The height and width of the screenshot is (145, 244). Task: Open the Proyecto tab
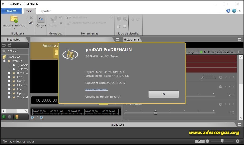(x=11, y=11)
